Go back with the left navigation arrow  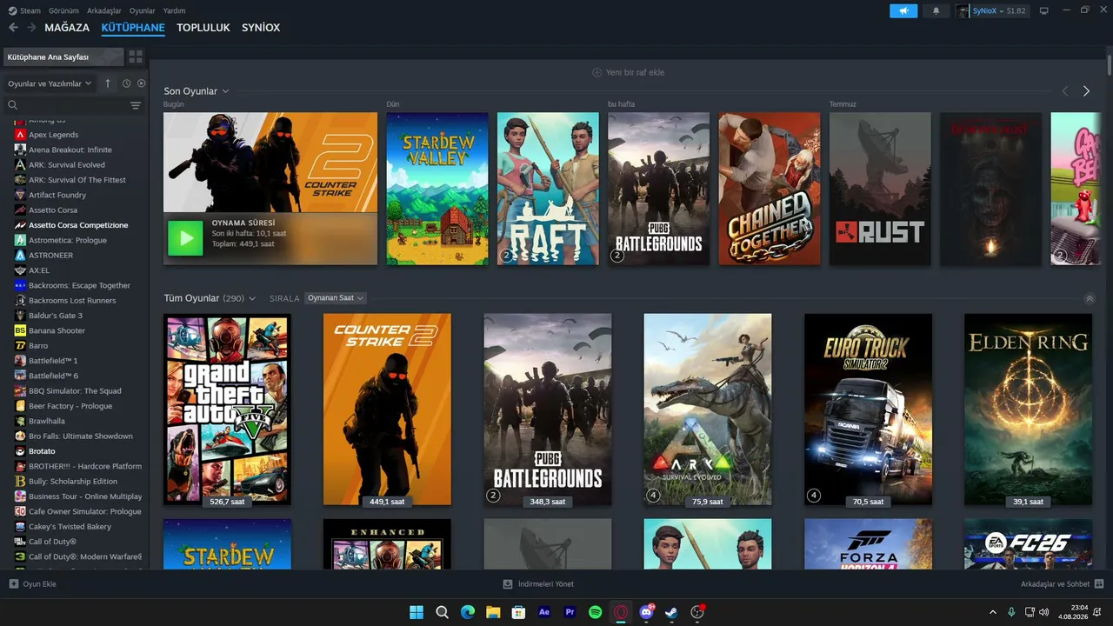pos(13,28)
